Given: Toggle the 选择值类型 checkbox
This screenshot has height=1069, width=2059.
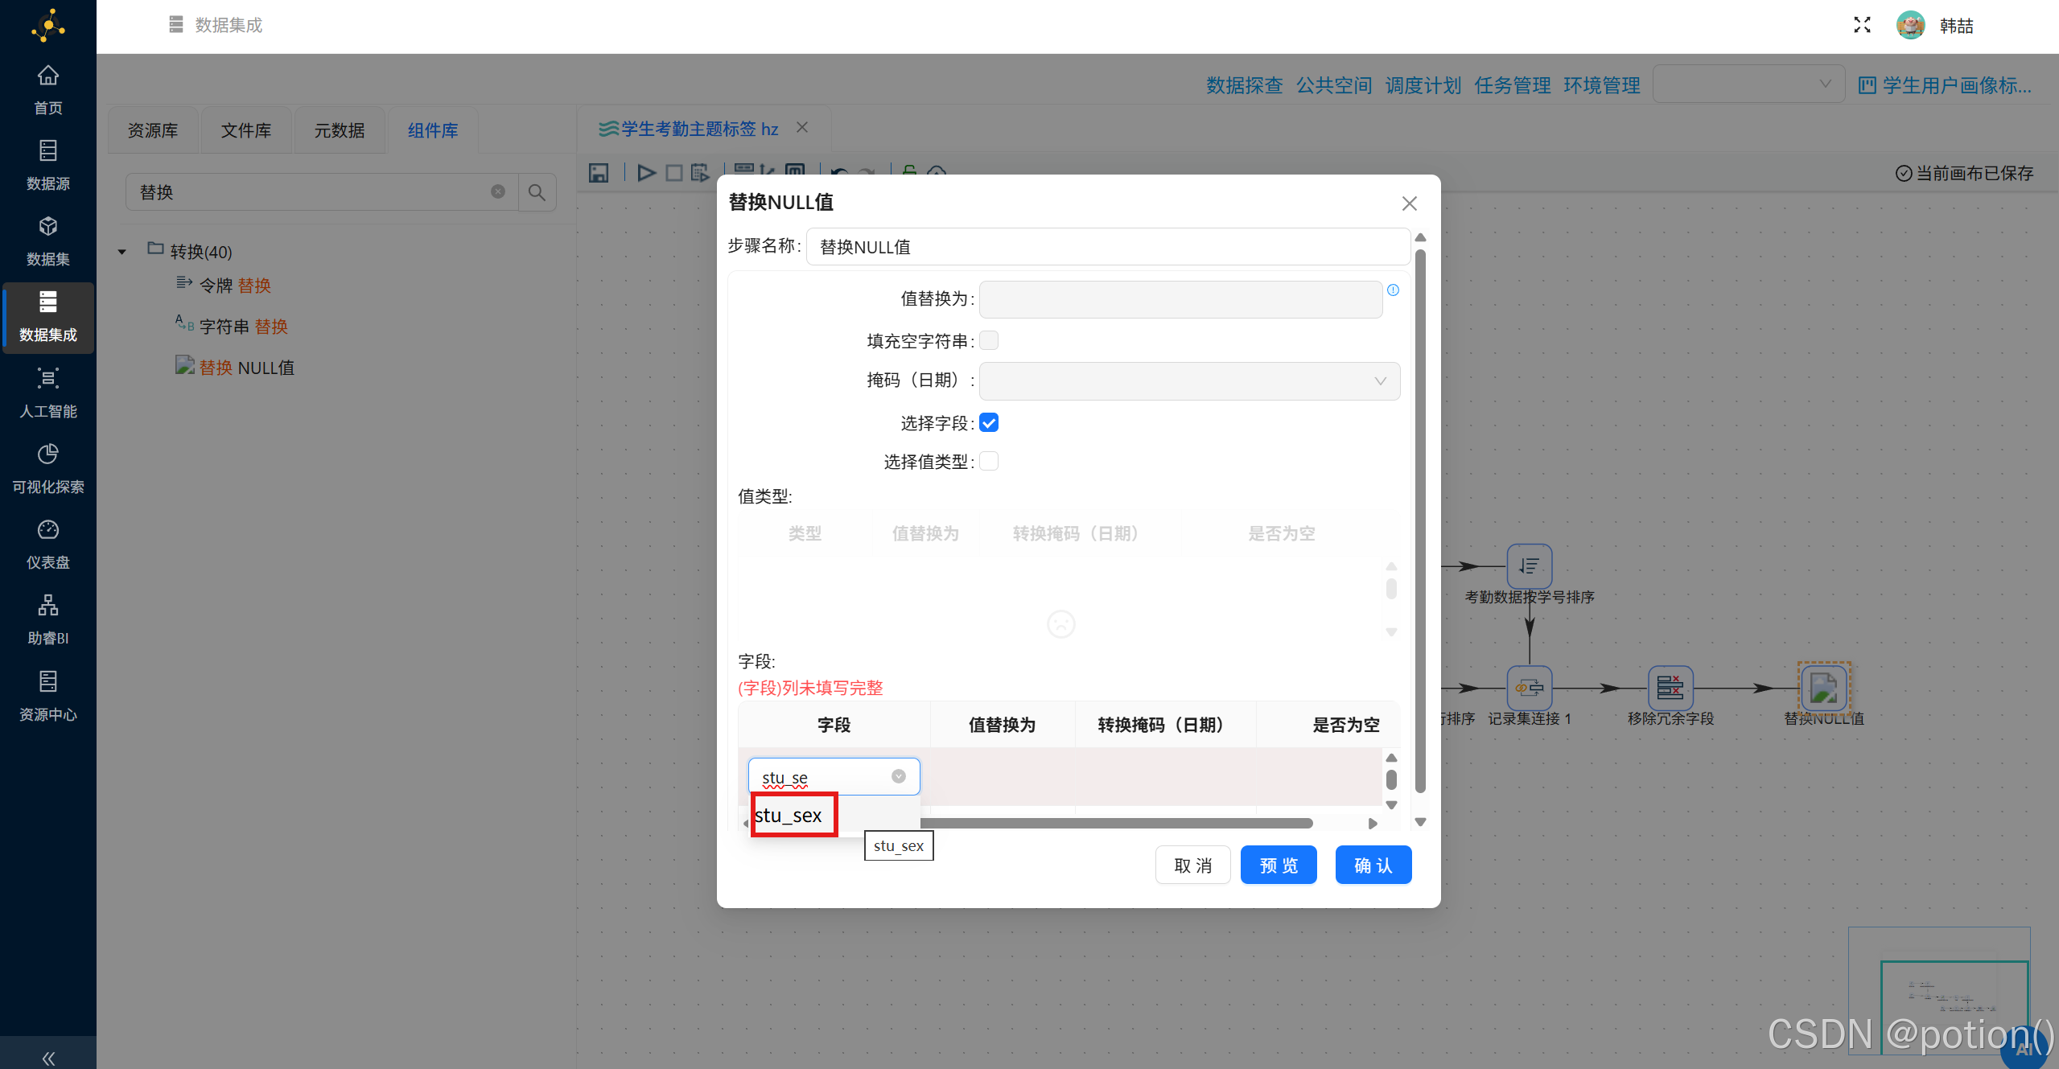Looking at the screenshot, I should [x=989, y=461].
